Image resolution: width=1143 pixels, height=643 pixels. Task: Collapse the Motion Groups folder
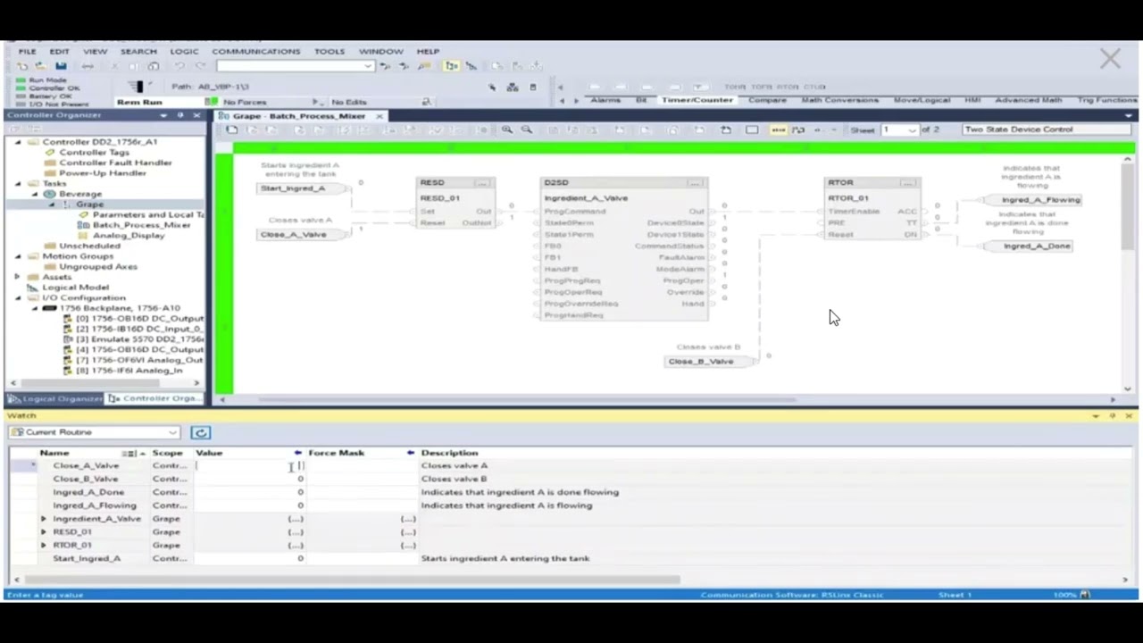18,256
